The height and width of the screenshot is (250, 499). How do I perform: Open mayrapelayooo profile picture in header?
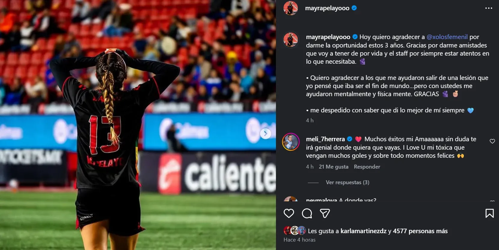pyautogui.click(x=291, y=8)
